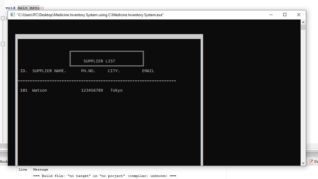Click the console scrollbar down arrow

(303, 163)
